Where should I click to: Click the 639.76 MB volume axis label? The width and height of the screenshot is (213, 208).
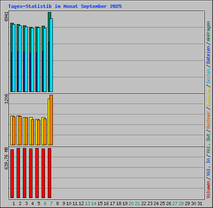[6, 158]
